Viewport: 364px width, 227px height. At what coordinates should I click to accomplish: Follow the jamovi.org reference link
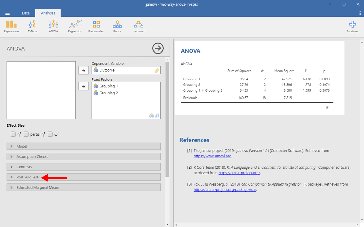click(x=213, y=156)
